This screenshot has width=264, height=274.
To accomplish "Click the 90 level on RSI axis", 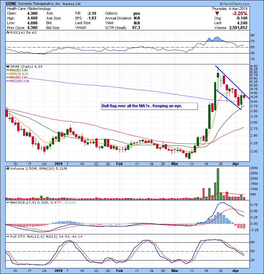I will click(x=253, y=35).
